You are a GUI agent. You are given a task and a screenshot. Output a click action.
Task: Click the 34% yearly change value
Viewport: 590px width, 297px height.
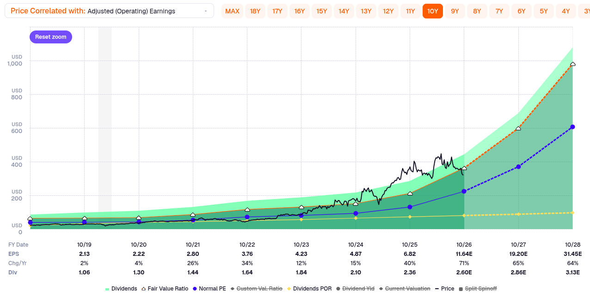[x=247, y=263]
